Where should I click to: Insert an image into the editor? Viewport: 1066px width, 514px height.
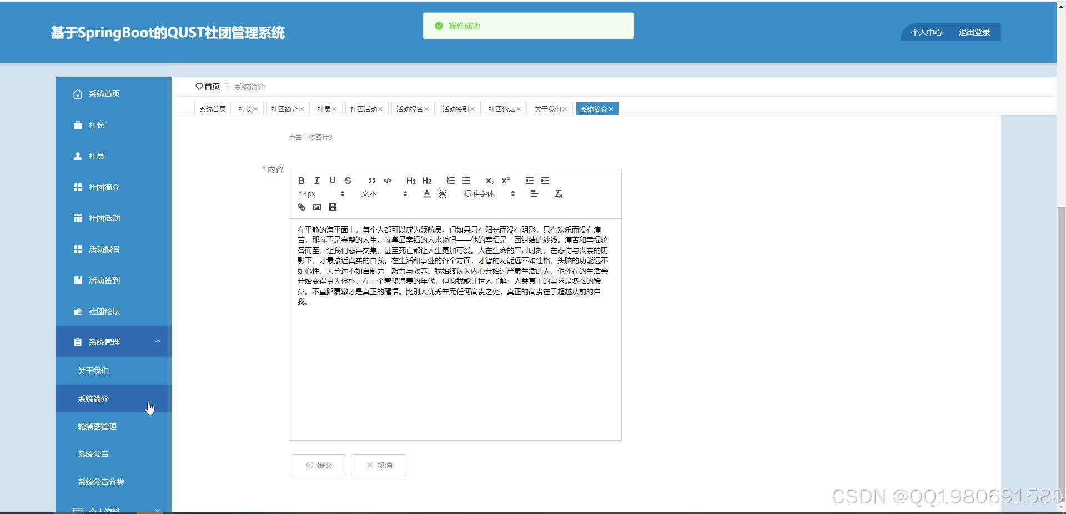(x=317, y=207)
